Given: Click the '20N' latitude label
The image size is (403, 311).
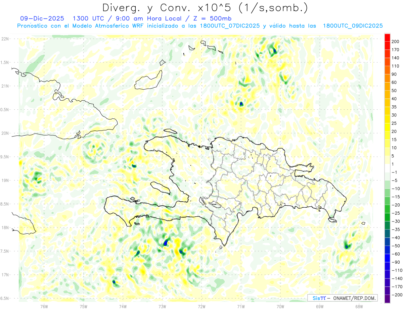Looking at the screenshot, I should point(5,133).
